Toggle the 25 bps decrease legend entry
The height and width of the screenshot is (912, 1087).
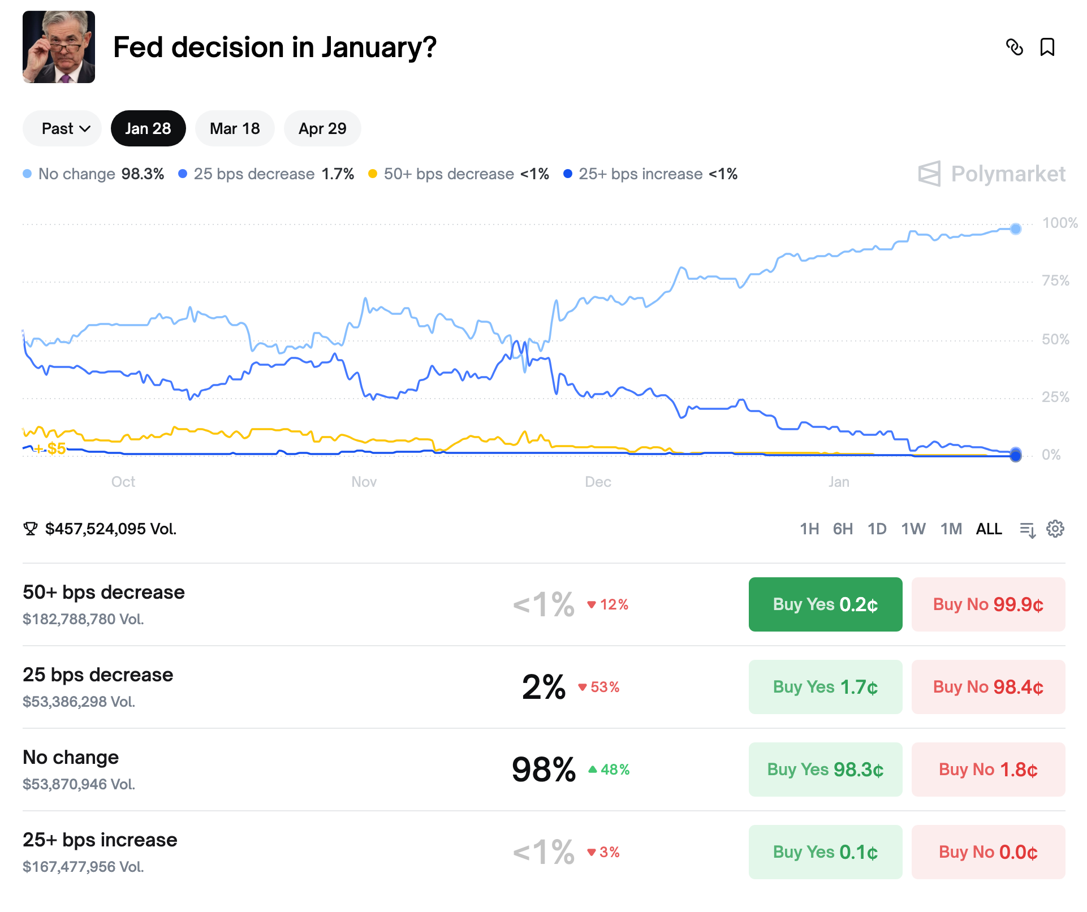255,174
